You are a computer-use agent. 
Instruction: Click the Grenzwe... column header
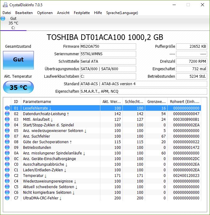click(x=156, y=102)
